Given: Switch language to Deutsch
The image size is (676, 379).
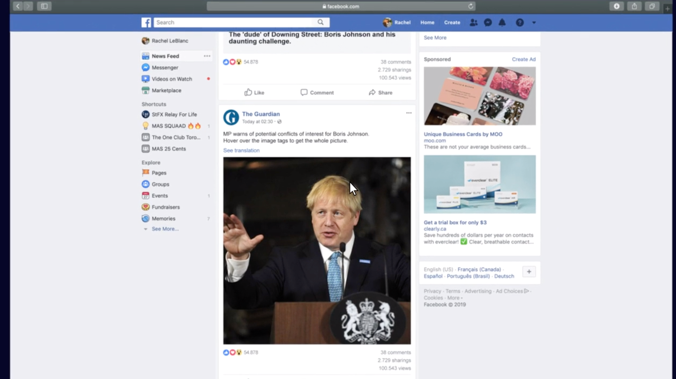Looking at the screenshot, I should click(504, 276).
